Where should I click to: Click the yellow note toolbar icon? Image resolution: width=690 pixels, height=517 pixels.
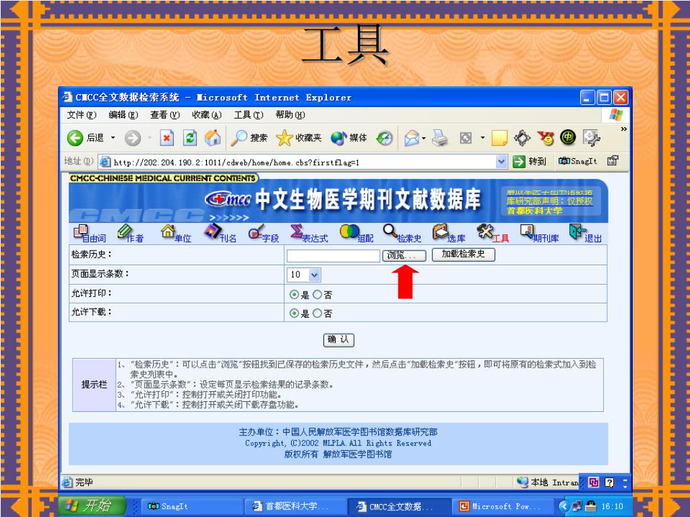coord(499,138)
